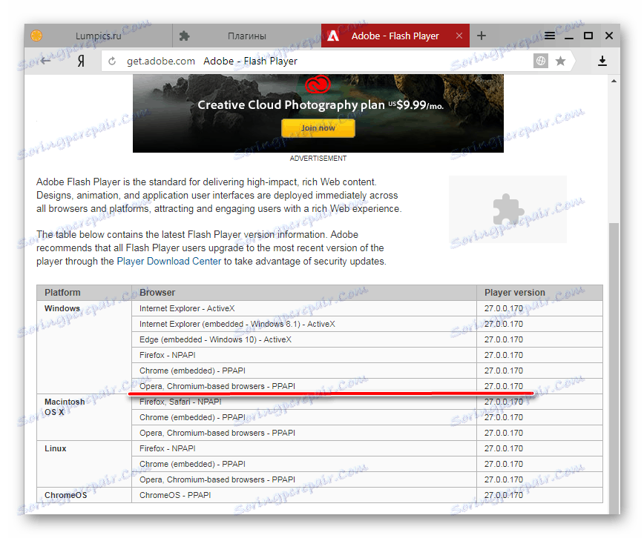Click Macintosh Chrome (embedded) - PPAPI row
This screenshot has height=538, width=644.
tap(304, 417)
